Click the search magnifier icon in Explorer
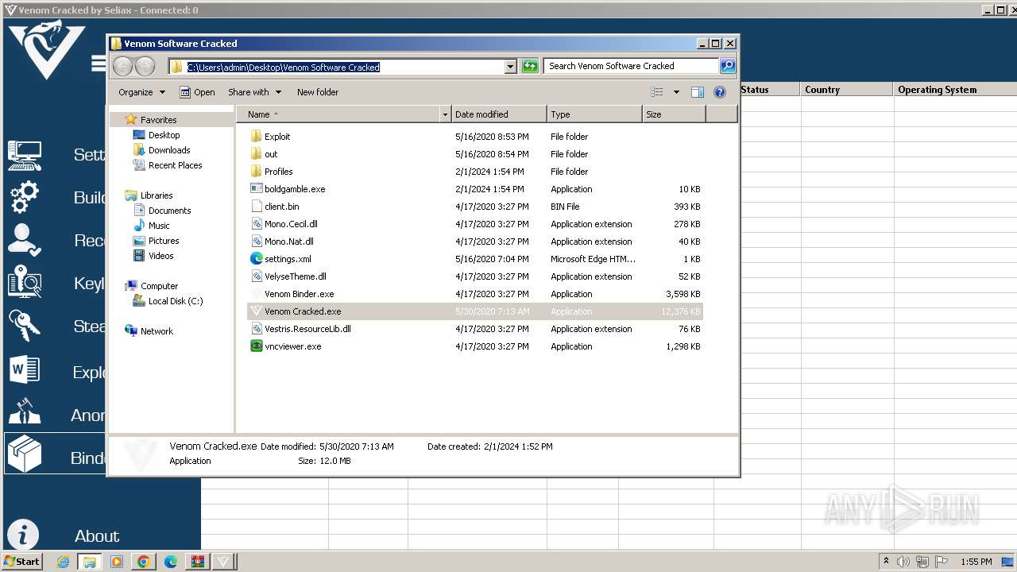Screen dimensions: 1017x572 pyautogui.click(x=728, y=66)
